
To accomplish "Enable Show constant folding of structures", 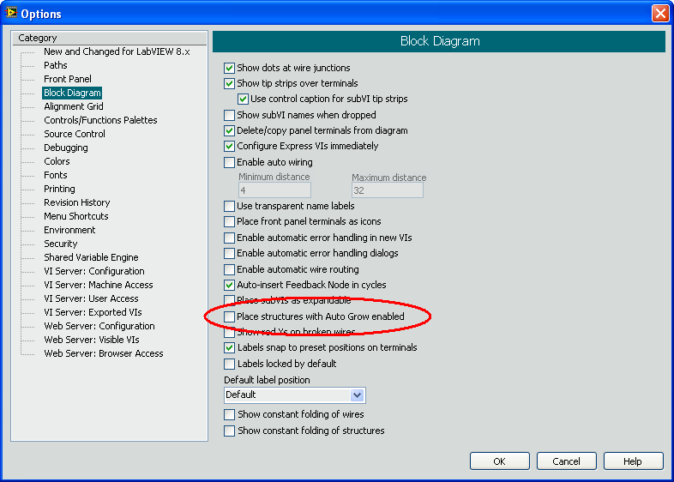I will [x=229, y=431].
